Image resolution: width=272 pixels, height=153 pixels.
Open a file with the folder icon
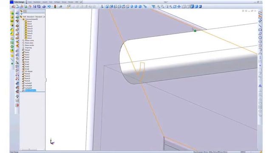21,7
